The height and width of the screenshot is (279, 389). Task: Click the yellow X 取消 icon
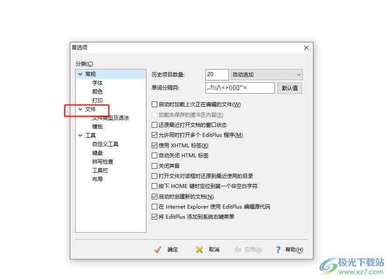199,249
